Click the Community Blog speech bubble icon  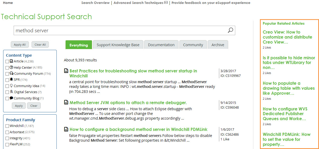[x=12, y=98]
